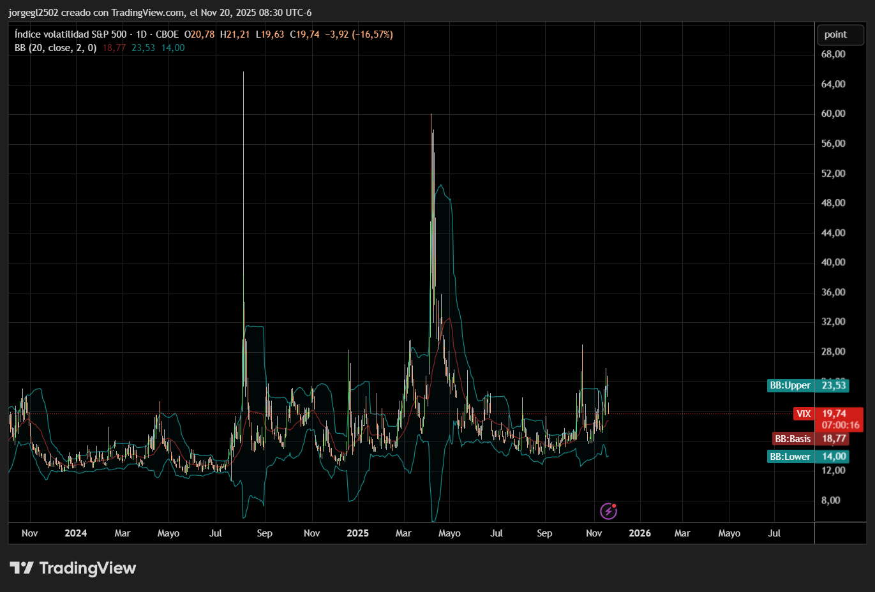
Task: Click the TradingView logo at bottom left
Action: click(73, 568)
